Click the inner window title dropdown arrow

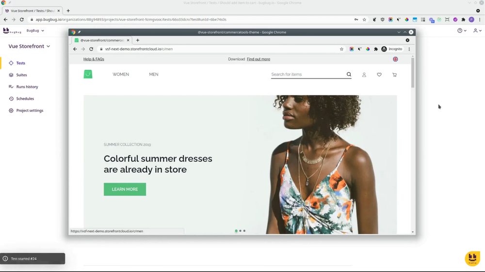point(399,32)
